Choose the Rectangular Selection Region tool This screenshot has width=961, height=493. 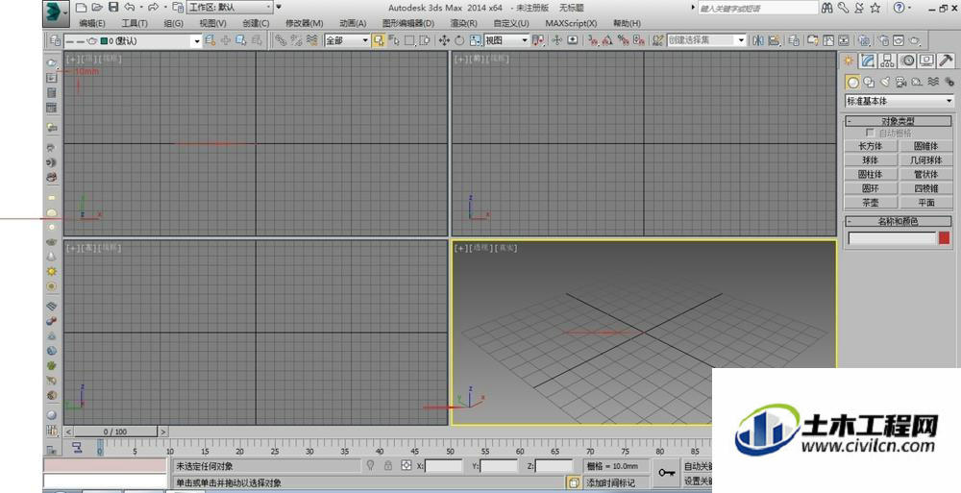tap(409, 40)
